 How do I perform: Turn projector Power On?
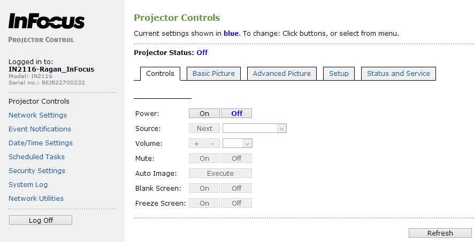(204, 113)
